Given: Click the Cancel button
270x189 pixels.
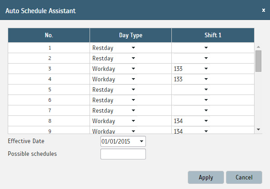Looking at the screenshot, I should (x=244, y=177).
